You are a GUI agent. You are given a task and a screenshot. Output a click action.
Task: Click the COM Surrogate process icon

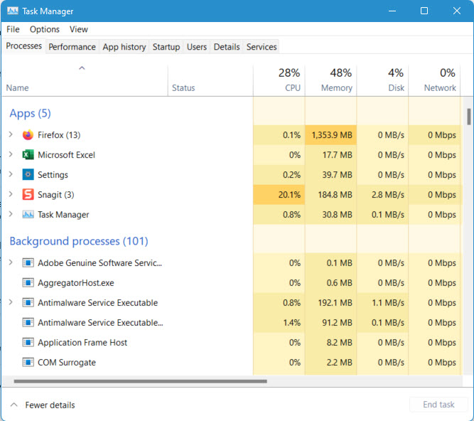pos(28,362)
